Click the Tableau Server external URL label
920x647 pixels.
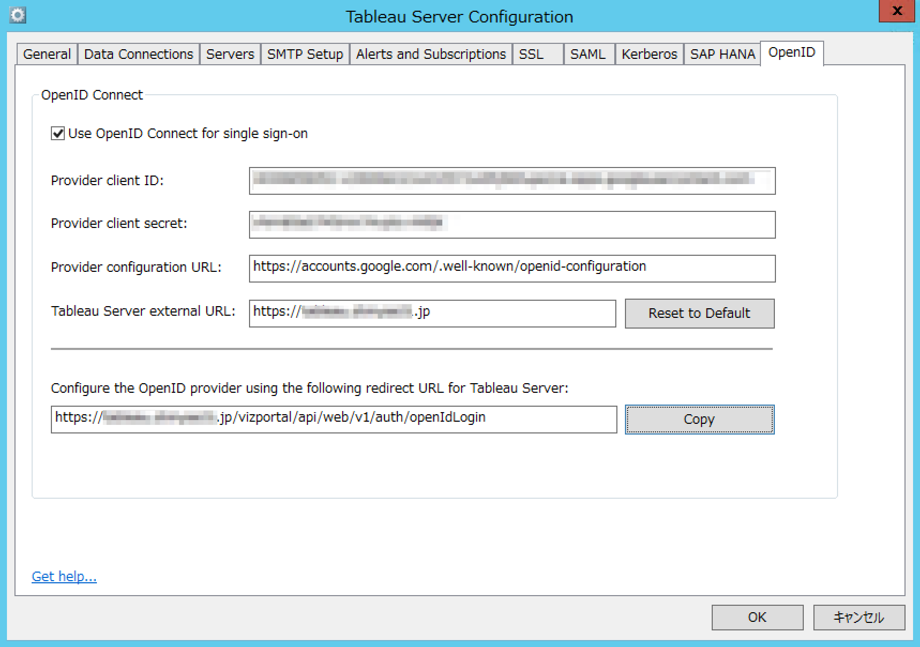pyautogui.click(x=143, y=311)
